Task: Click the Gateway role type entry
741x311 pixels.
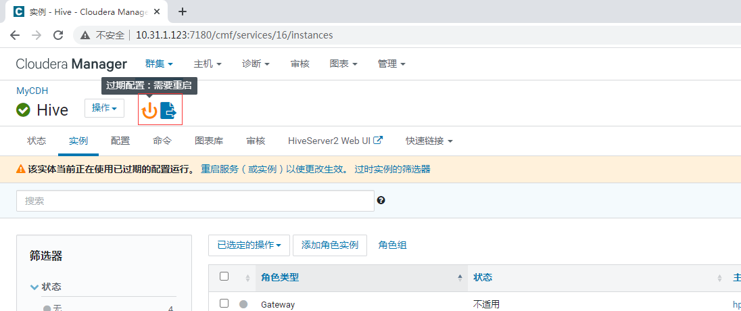Action: pyautogui.click(x=278, y=305)
